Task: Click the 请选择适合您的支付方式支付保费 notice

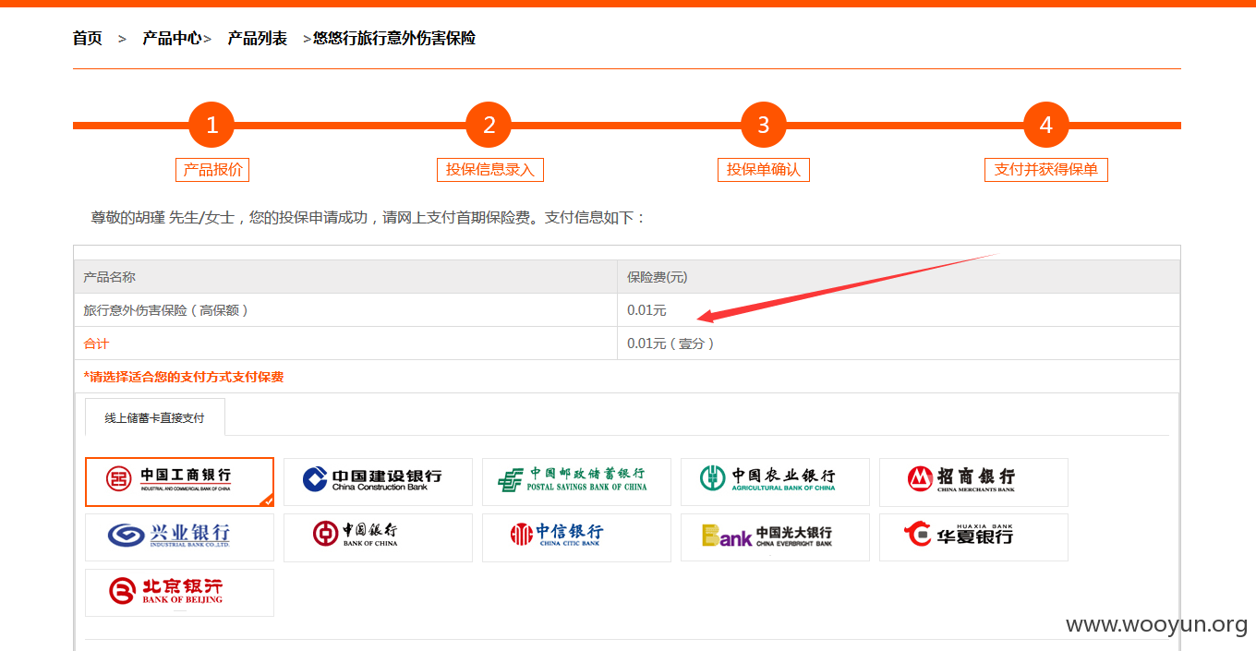Action: pos(184,377)
